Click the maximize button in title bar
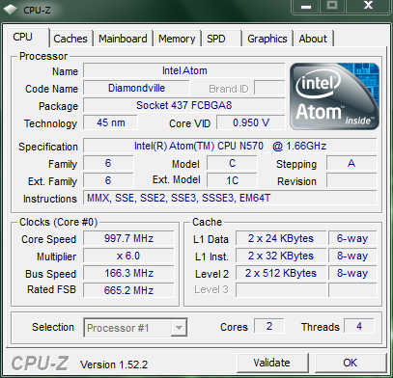 [x=332, y=6]
